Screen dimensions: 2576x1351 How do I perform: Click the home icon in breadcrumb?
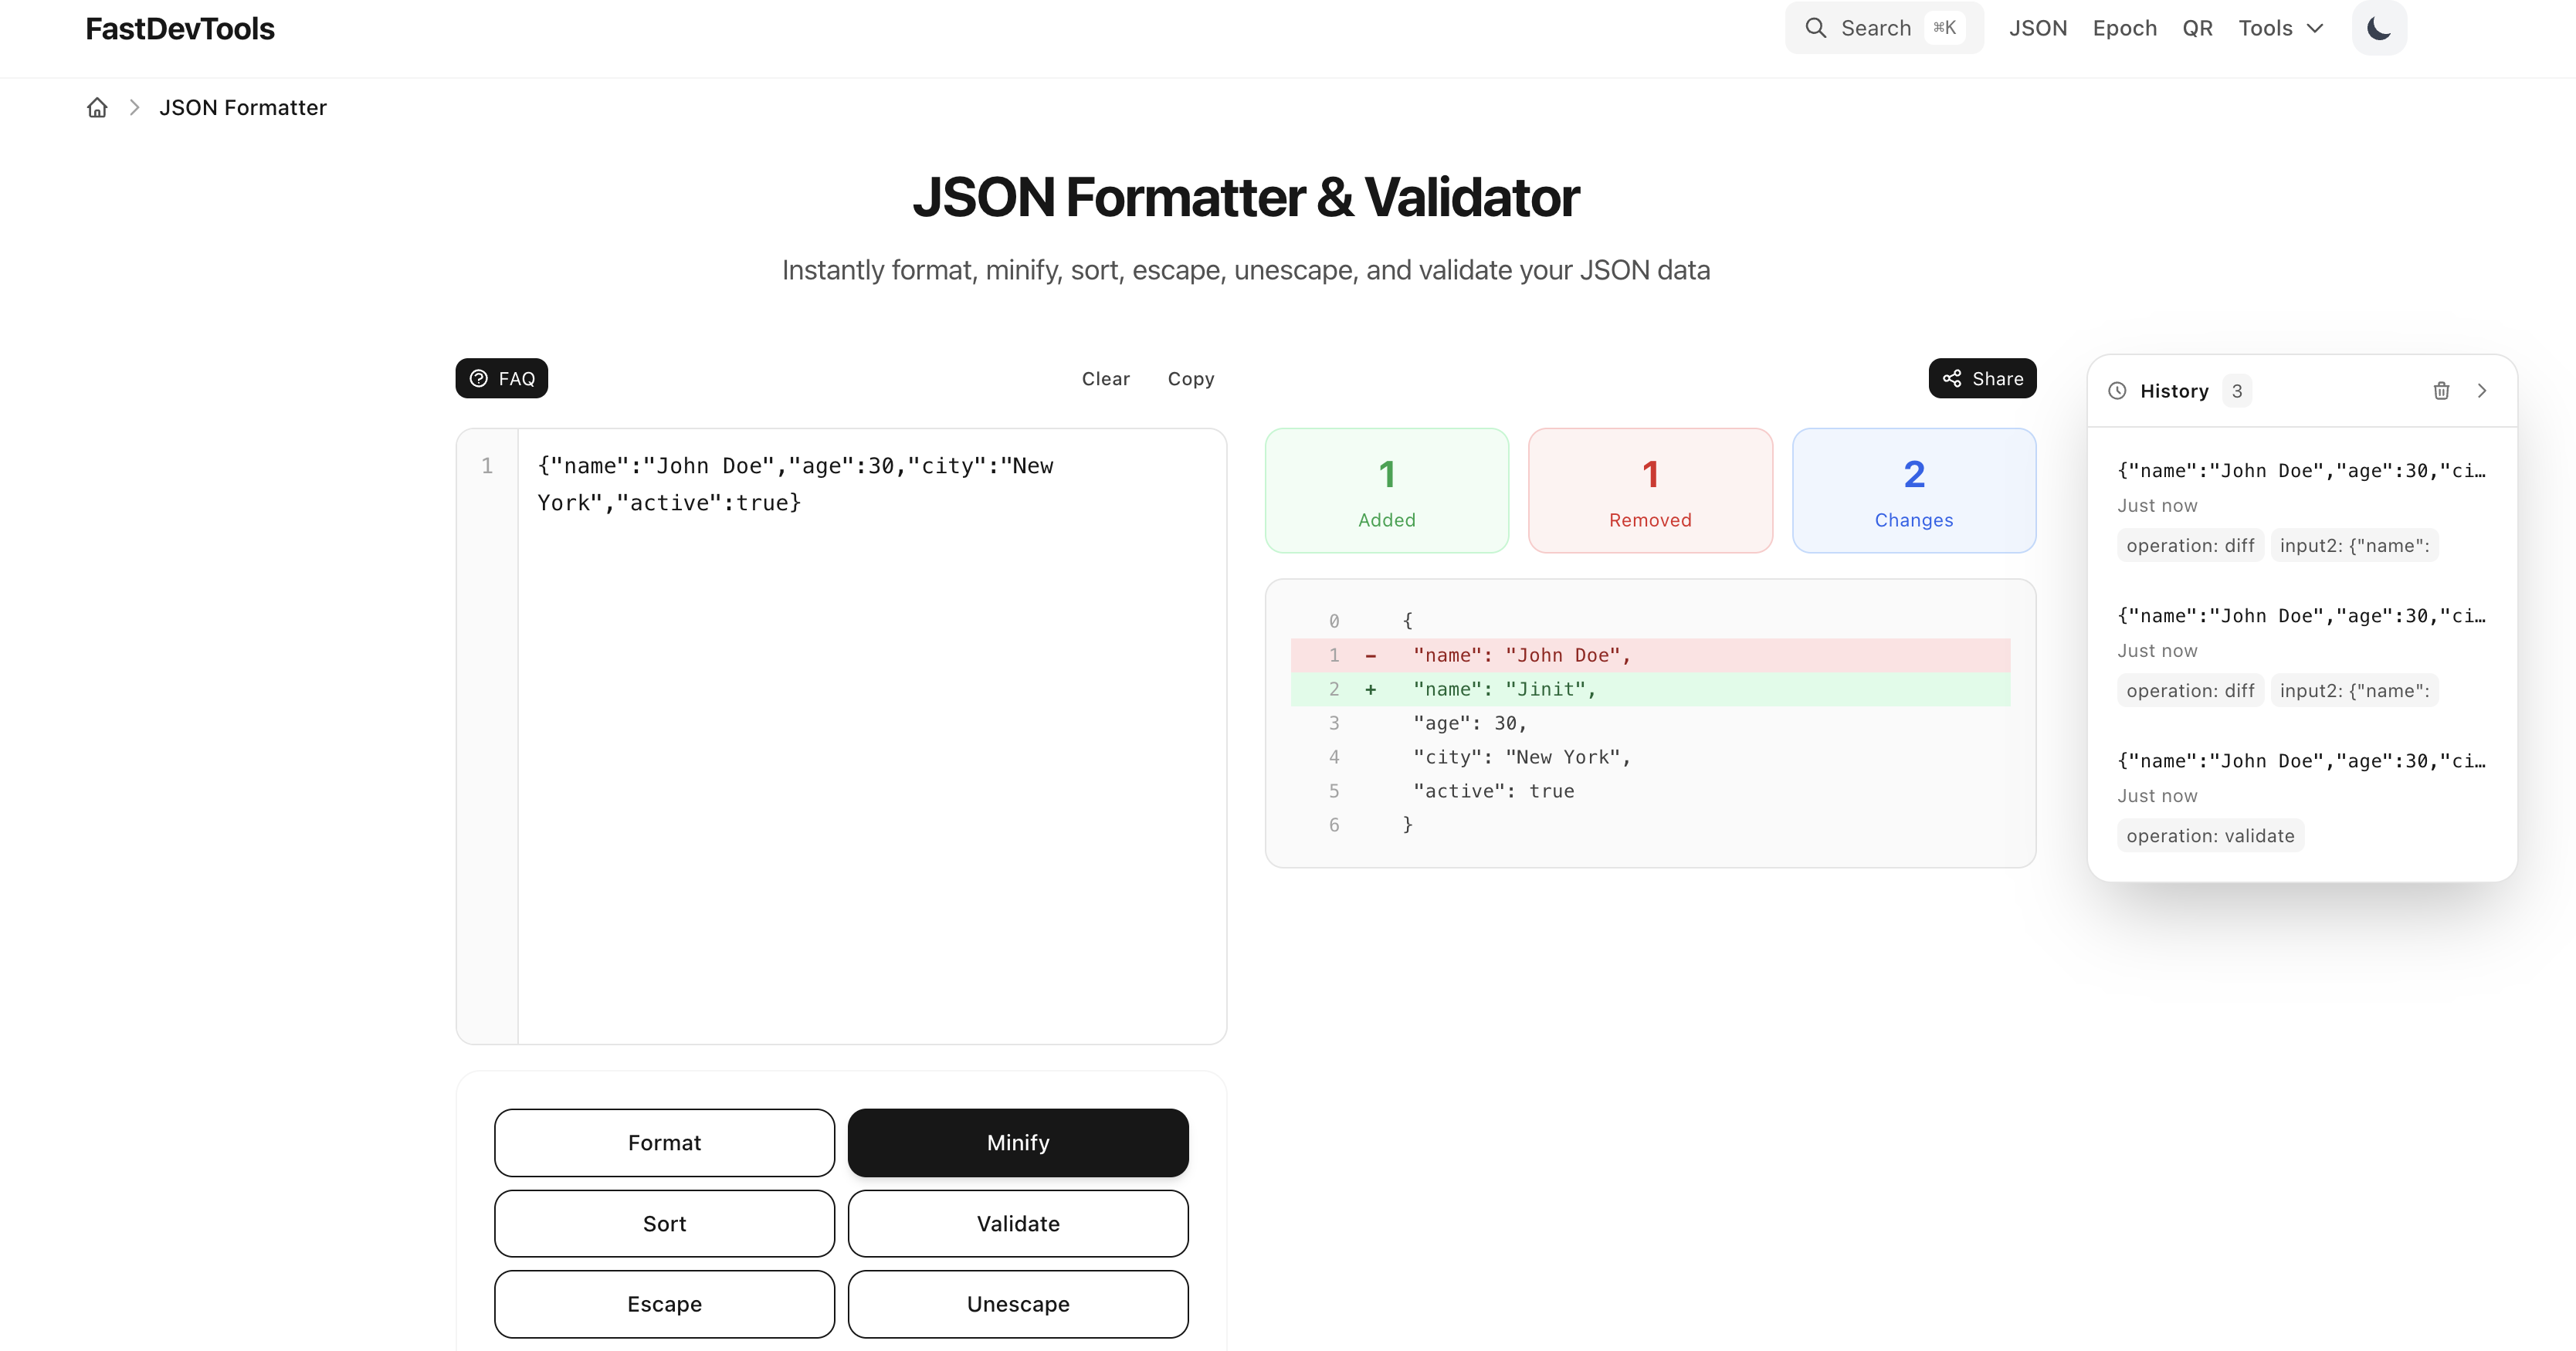(97, 107)
